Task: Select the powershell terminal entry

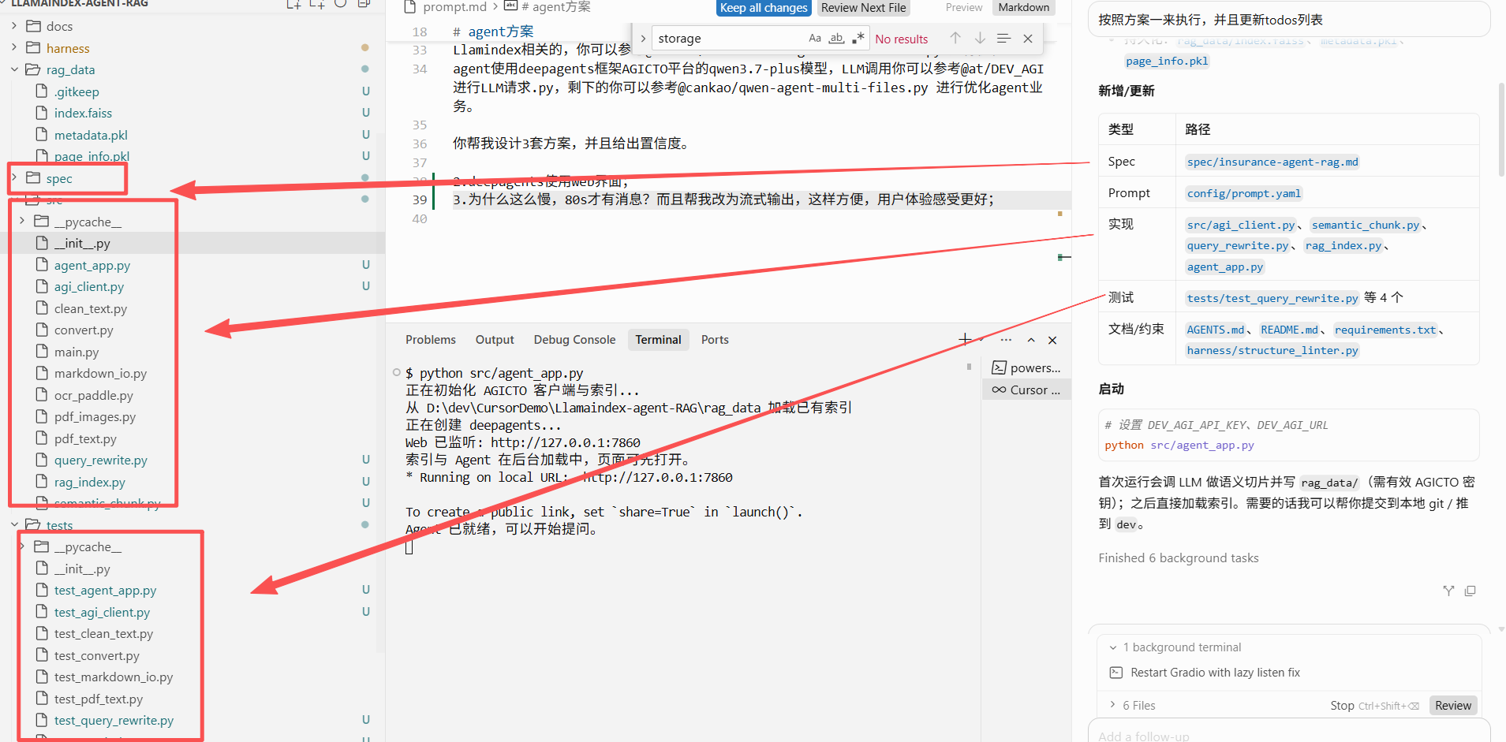Action: point(1026,367)
